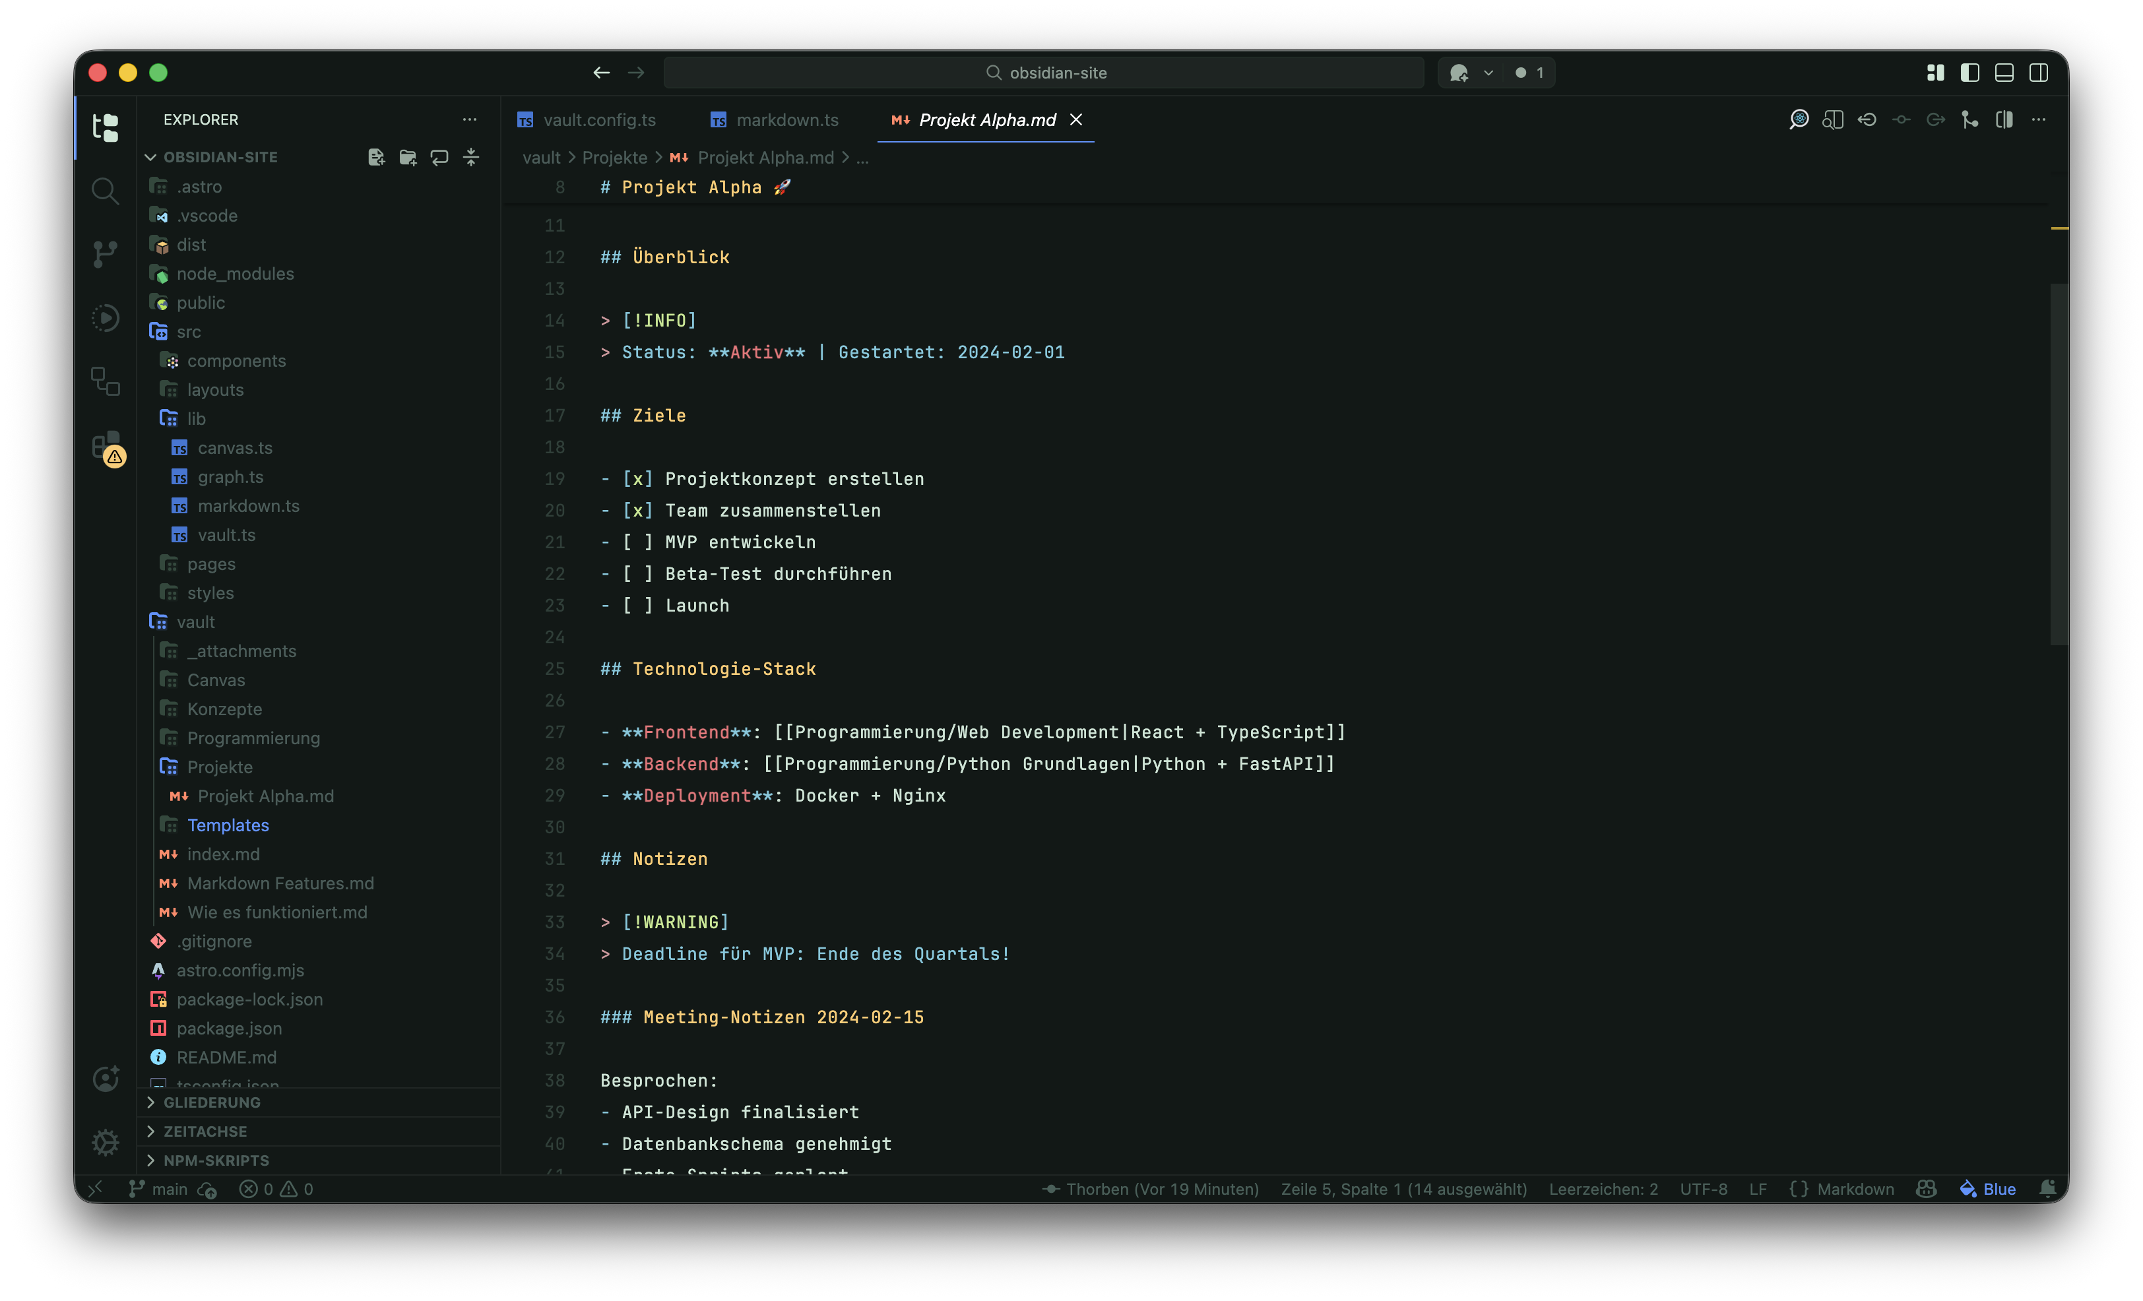Click the obsidian-site command center search field
The image size is (2143, 1301).
1044,73
